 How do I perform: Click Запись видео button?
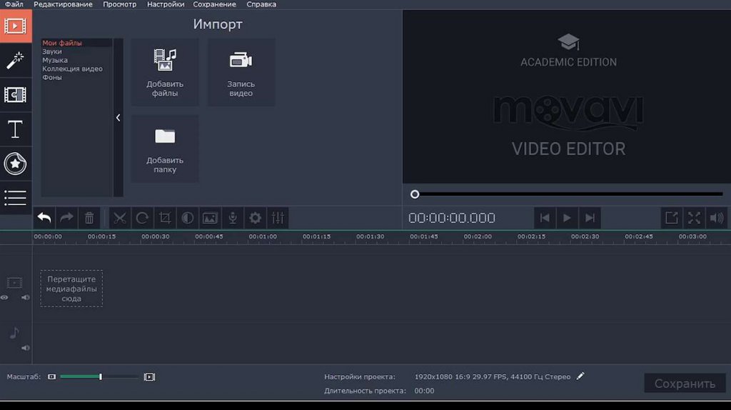241,72
